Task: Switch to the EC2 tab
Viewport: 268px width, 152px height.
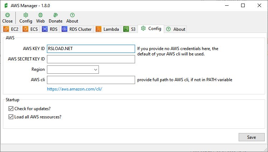Action: (11, 29)
